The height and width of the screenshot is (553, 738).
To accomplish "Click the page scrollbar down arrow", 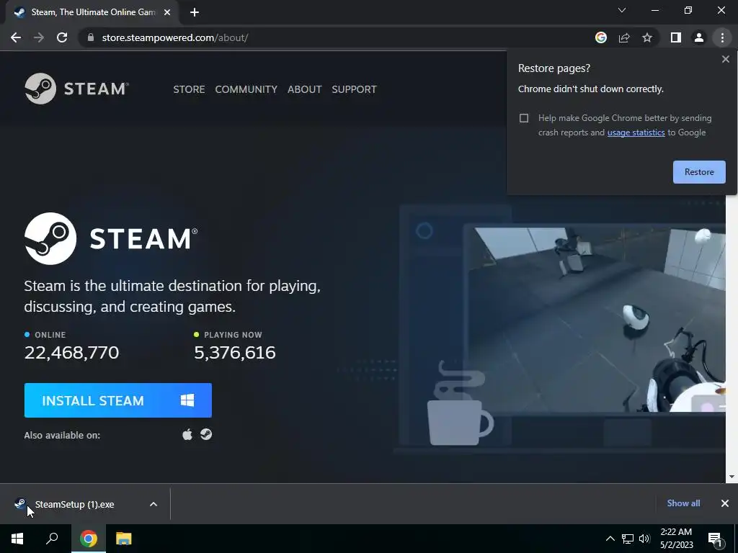I will click(732, 477).
